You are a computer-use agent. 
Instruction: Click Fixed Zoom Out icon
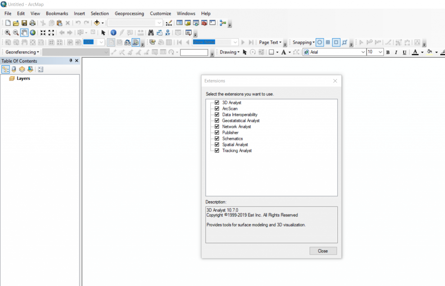click(51, 33)
